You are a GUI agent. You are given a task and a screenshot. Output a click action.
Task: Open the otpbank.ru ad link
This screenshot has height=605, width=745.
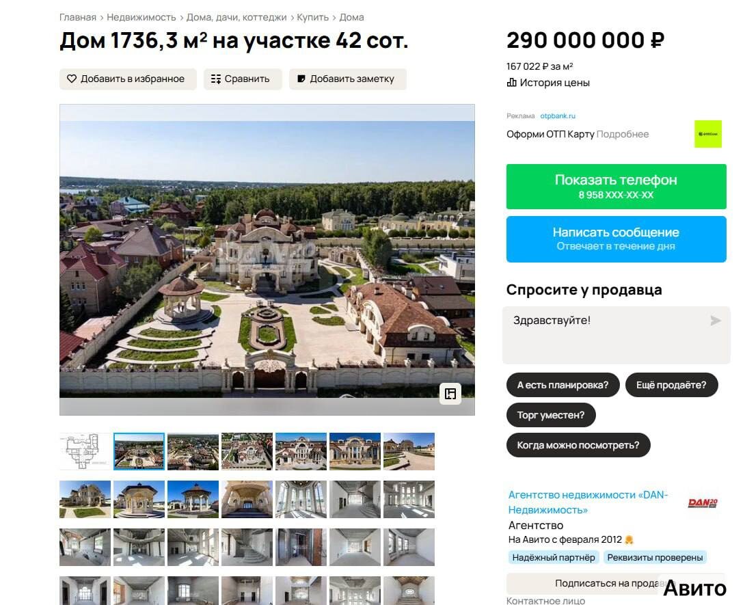[x=558, y=116]
